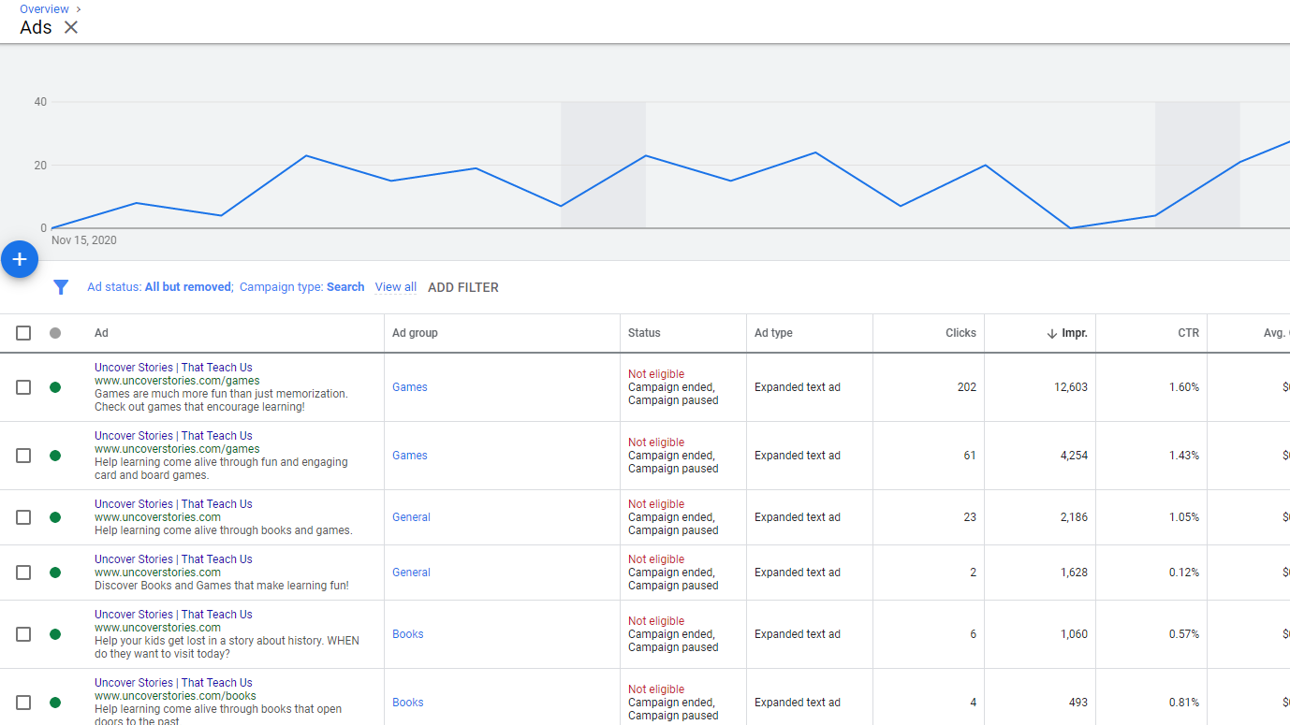
Task: Sort by the Ad type column header
Action: (x=773, y=333)
